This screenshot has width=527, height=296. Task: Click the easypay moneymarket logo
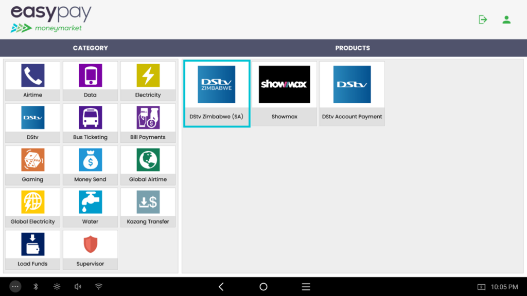click(x=51, y=19)
